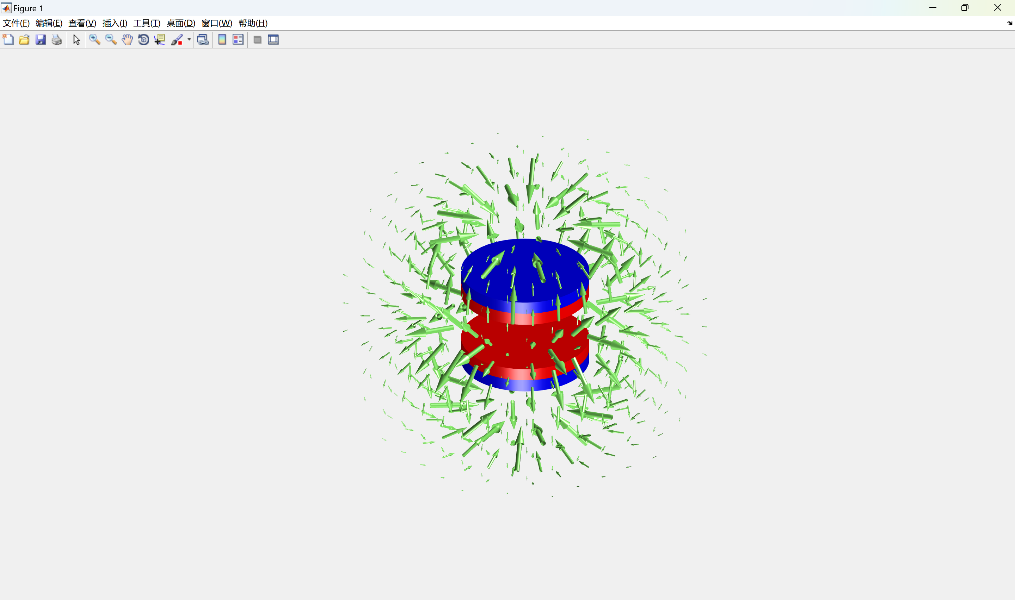The height and width of the screenshot is (600, 1015).
Task: Save the figure with the floppy icon
Action: point(41,40)
